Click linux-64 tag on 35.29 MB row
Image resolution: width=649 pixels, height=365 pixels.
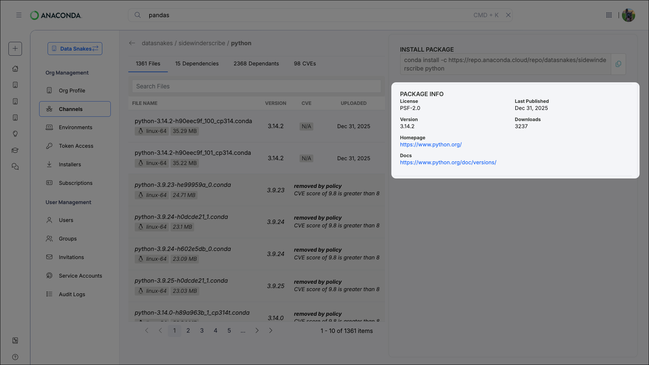(x=152, y=131)
